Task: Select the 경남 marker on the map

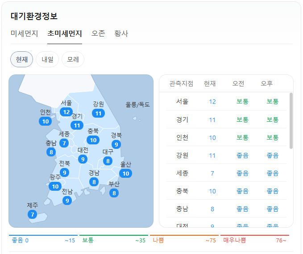Action: (x=94, y=182)
